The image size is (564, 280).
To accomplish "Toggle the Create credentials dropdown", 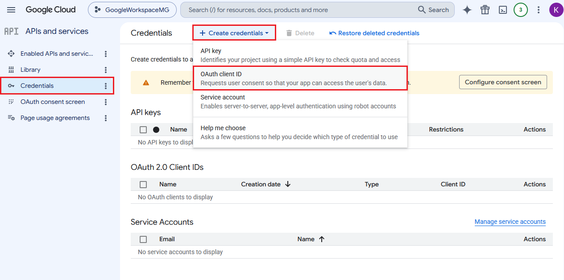I will [234, 33].
